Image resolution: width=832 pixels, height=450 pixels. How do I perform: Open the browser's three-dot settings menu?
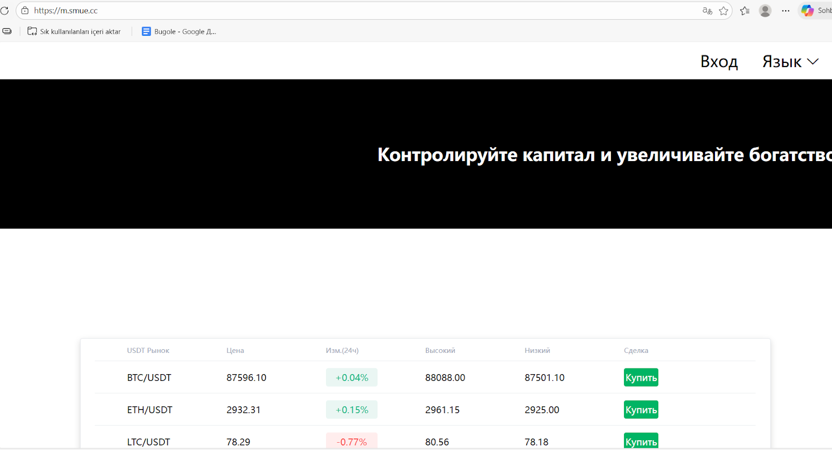pos(786,10)
